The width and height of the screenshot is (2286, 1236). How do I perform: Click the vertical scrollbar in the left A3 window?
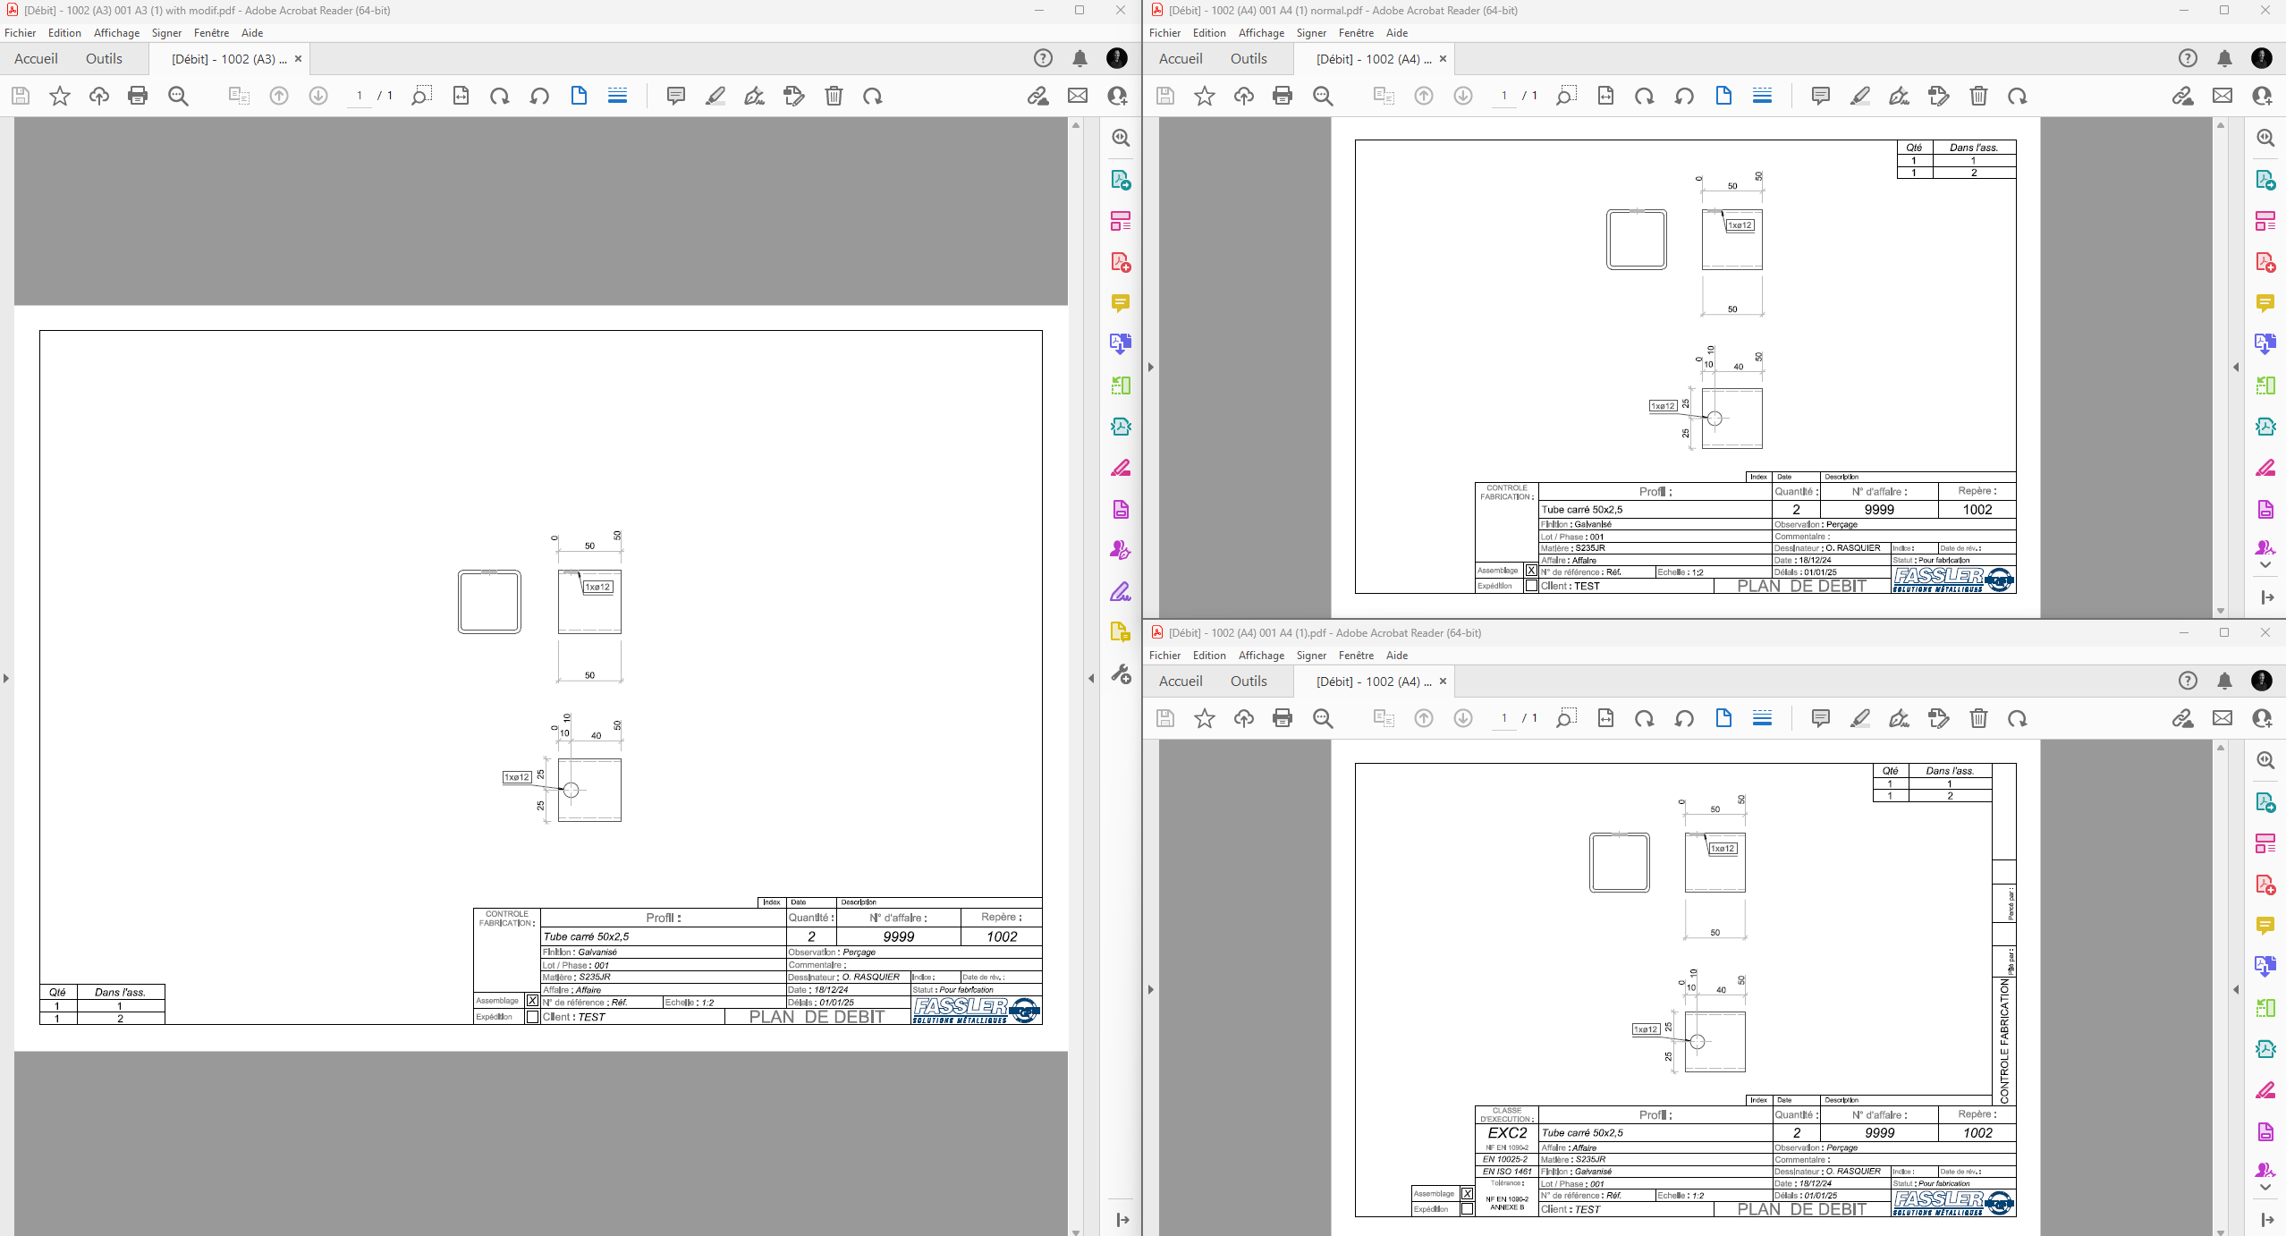[1076, 679]
